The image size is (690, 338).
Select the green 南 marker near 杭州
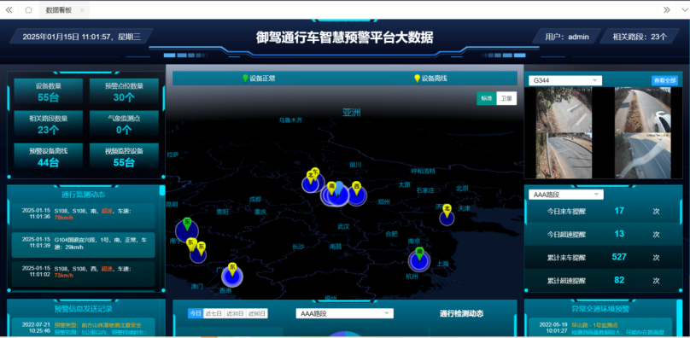(419, 253)
